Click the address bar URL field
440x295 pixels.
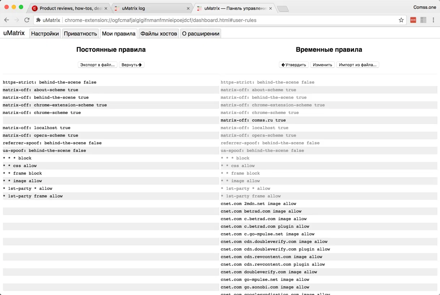[x=217, y=20]
